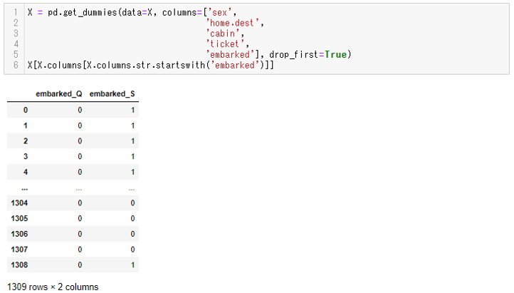Click the 'home.dest' string in code
Image resolution: width=514 pixels, height=293 pixels.
tap(234, 23)
